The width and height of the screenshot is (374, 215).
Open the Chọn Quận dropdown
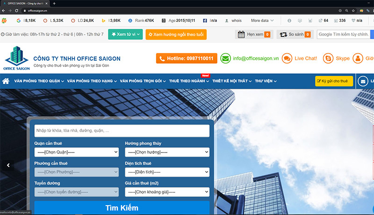pos(77,152)
